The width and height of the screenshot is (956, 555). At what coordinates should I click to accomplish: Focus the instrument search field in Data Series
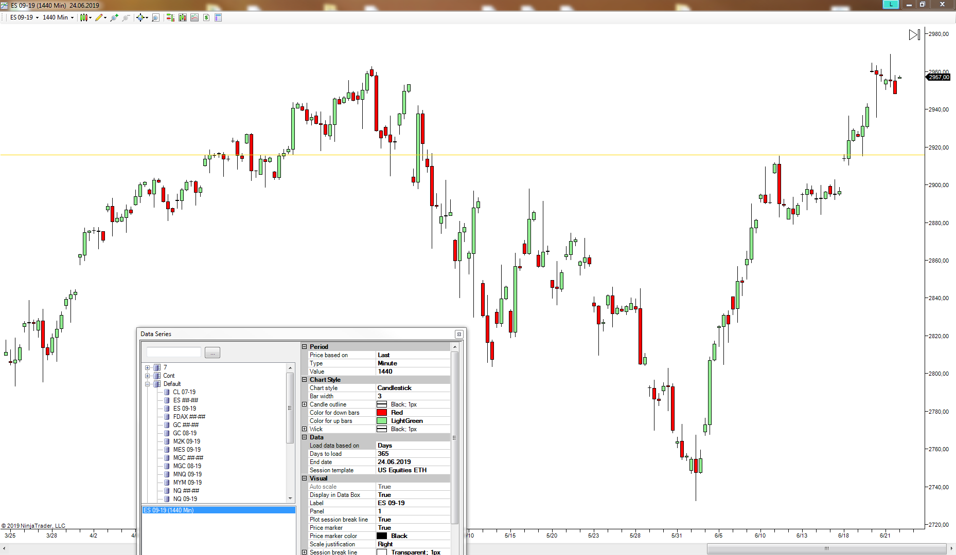coord(174,352)
